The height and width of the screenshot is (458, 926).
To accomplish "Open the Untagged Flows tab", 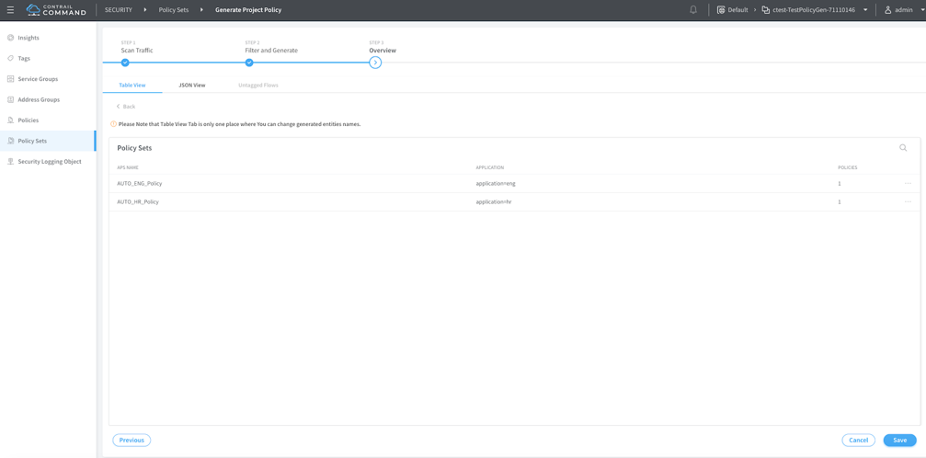I will tap(258, 86).
